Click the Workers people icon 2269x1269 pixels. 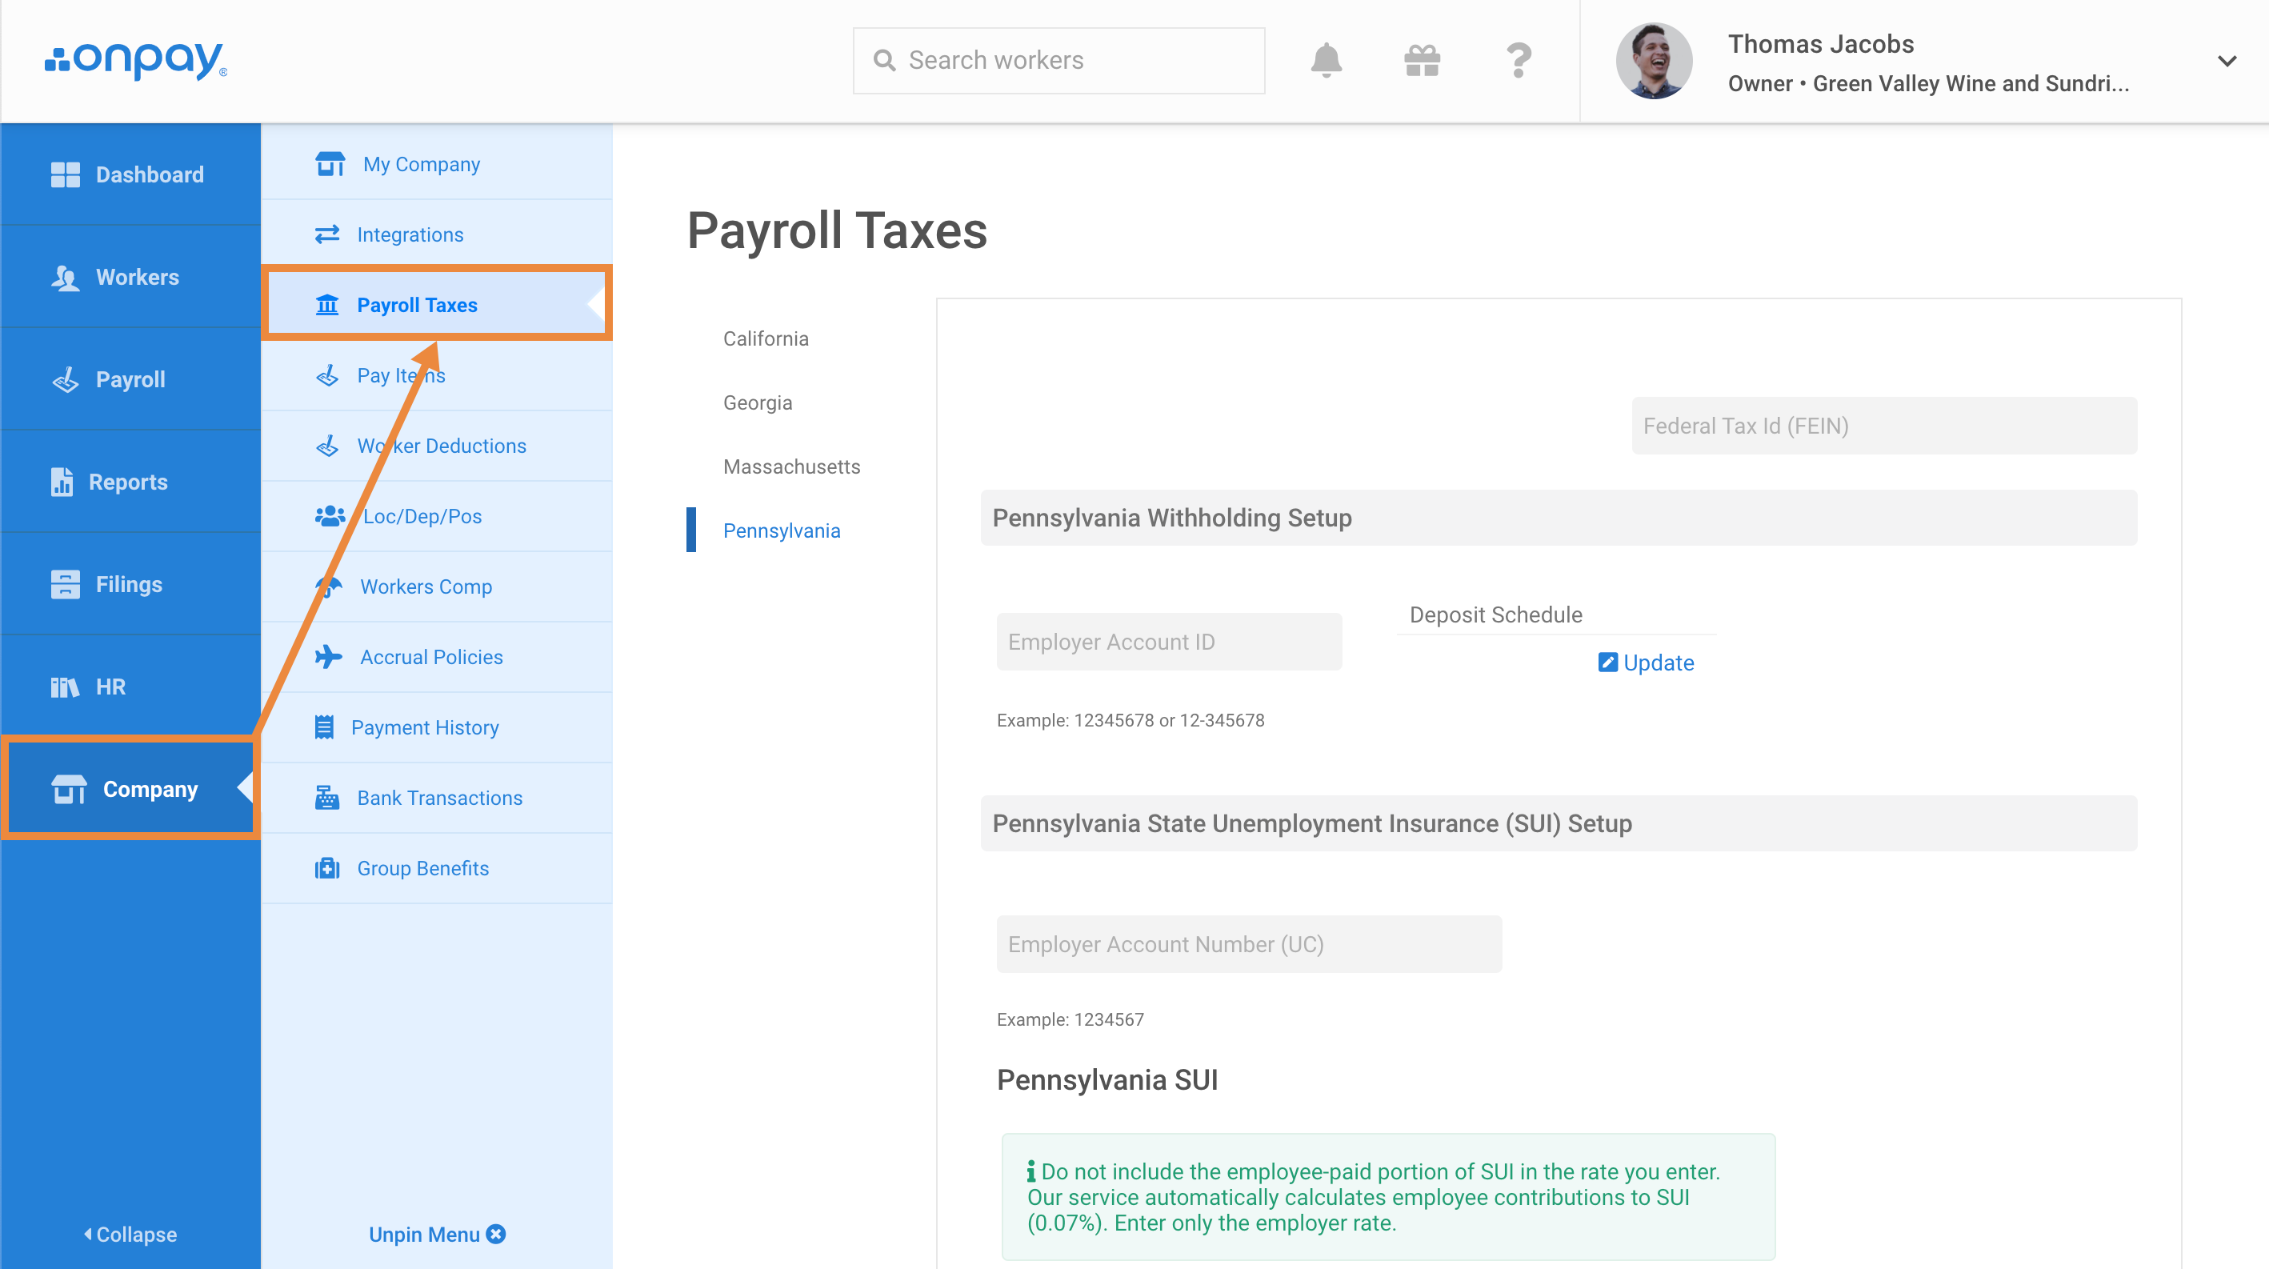point(65,278)
